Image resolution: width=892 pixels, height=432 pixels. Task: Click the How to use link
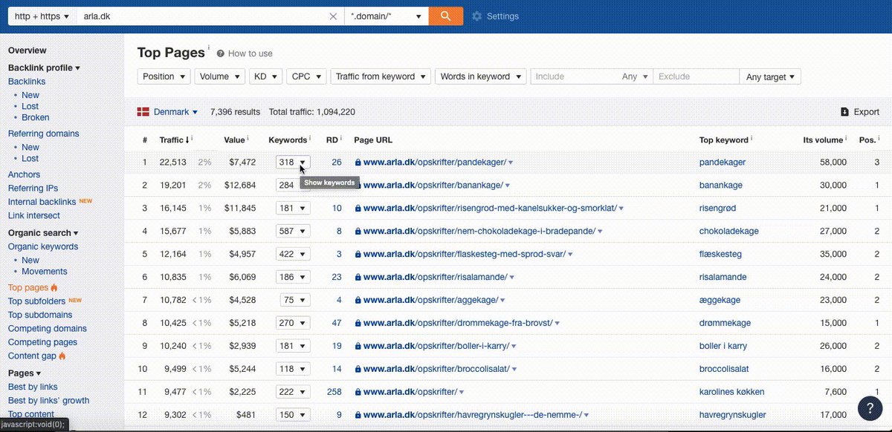pos(250,53)
